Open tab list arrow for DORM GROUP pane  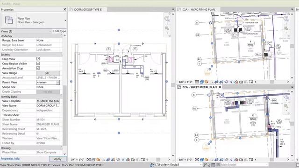(173, 9)
